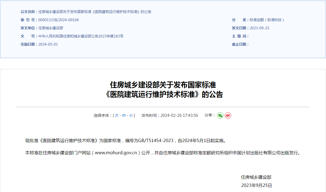Set font size to large 大
This screenshot has height=192, width=326.
pos(117,115)
